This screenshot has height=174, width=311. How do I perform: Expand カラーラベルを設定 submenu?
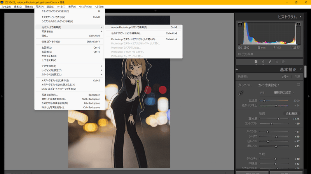point(70,75)
